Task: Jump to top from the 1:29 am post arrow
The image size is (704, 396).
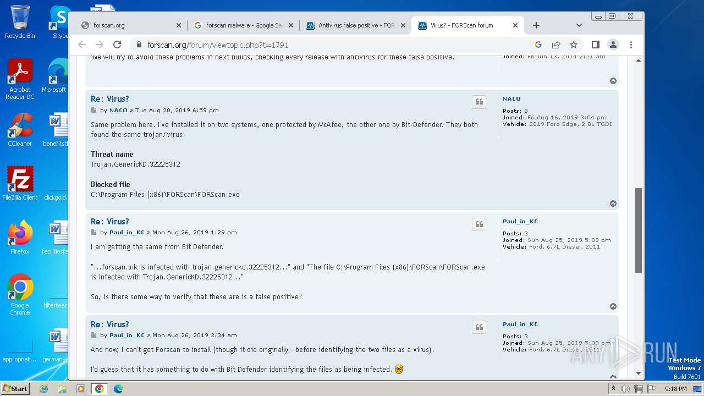Action: (613, 306)
